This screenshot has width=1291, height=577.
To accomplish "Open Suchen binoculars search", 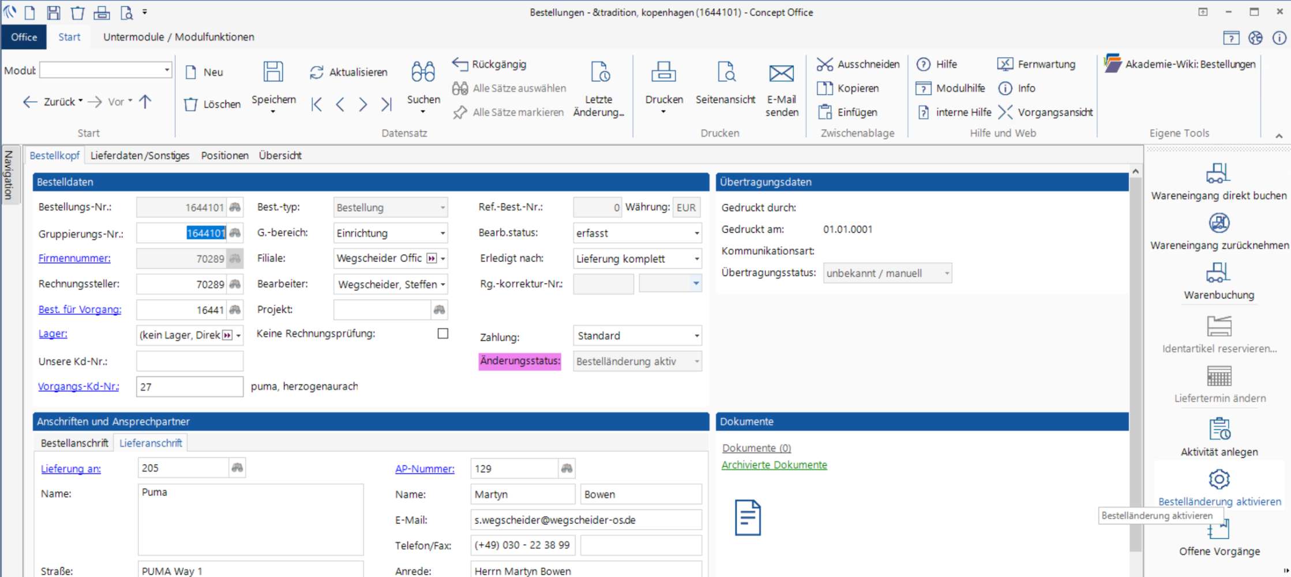I will [423, 72].
